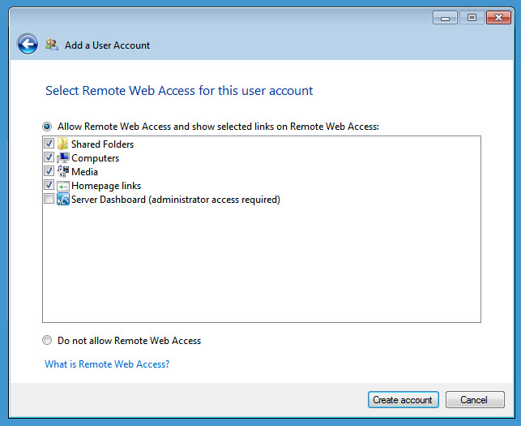Select Allow Remote Web Access radio button
The height and width of the screenshot is (426, 521).
(x=48, y=127)
